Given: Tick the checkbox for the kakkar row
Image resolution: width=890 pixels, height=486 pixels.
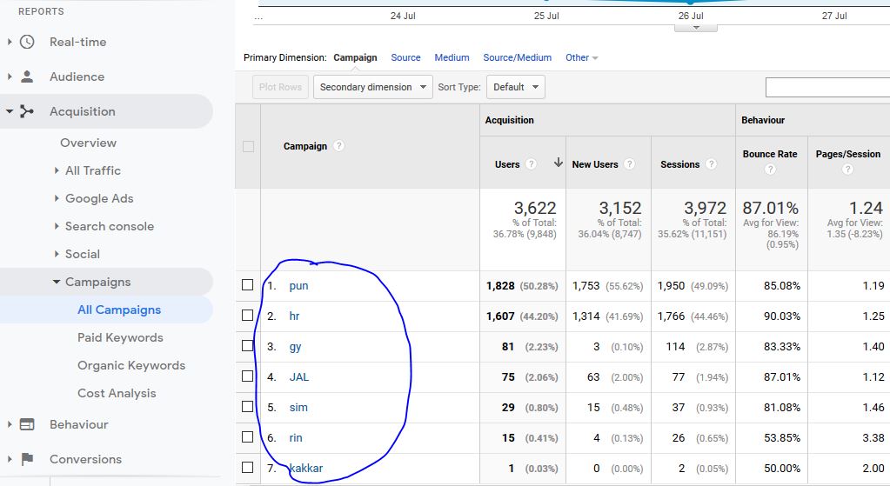Looking at the screenshot, I should click(x=247, y=467).
